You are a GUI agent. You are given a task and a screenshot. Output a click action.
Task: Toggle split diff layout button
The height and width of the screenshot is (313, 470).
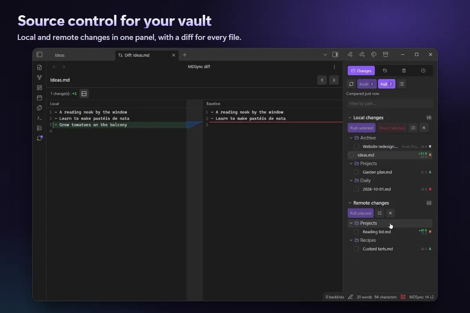tap(84, 94)
